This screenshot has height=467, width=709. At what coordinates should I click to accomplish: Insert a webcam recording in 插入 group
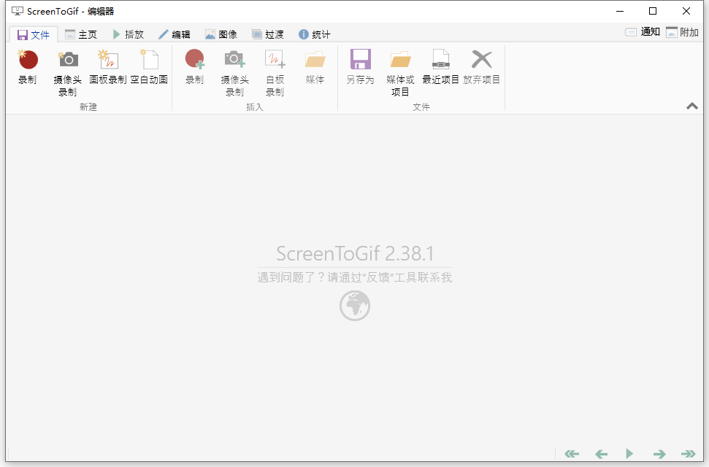(234, 73)
